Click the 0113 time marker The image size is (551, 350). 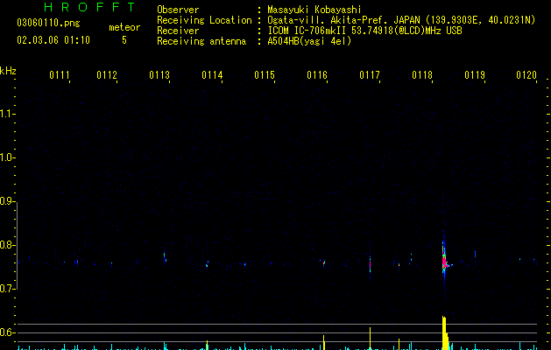point(159,75)
